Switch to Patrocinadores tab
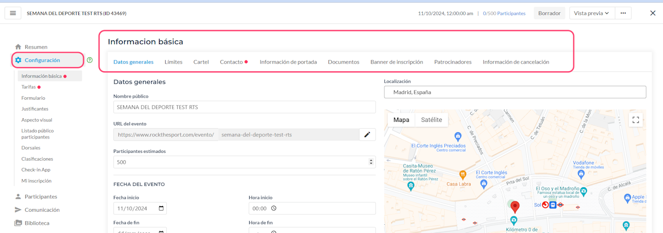Screen dimensions: 663x233 click(x=453, y=62)
